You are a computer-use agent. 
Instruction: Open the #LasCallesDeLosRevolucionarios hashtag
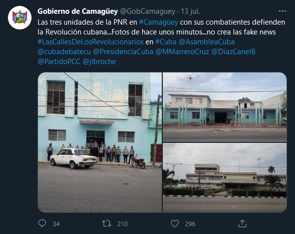(90, 42)
